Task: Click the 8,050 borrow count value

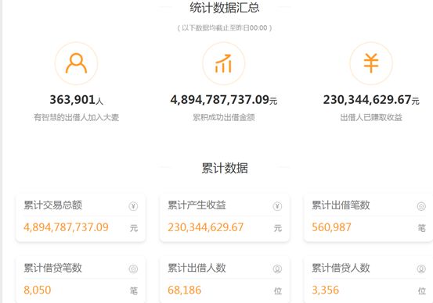Action: (x=38, y=290)
